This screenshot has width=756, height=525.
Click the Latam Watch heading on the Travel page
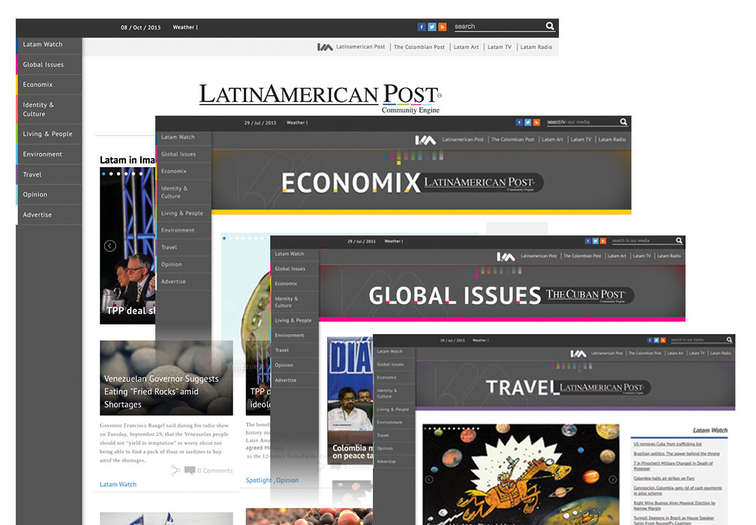coord(710,431)
